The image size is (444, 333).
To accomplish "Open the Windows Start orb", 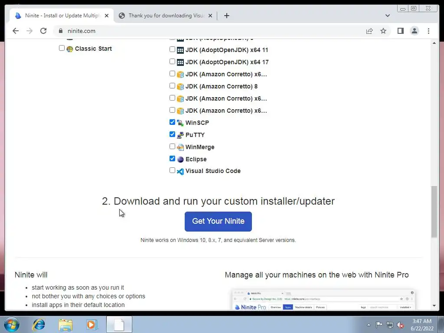I will click(12, 324).
